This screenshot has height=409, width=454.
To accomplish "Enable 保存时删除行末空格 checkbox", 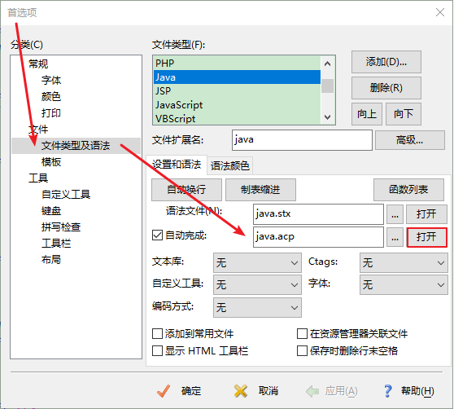I will [302, 350].
